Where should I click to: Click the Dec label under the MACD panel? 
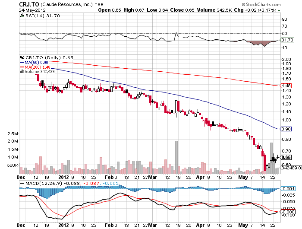click(21, 225)
